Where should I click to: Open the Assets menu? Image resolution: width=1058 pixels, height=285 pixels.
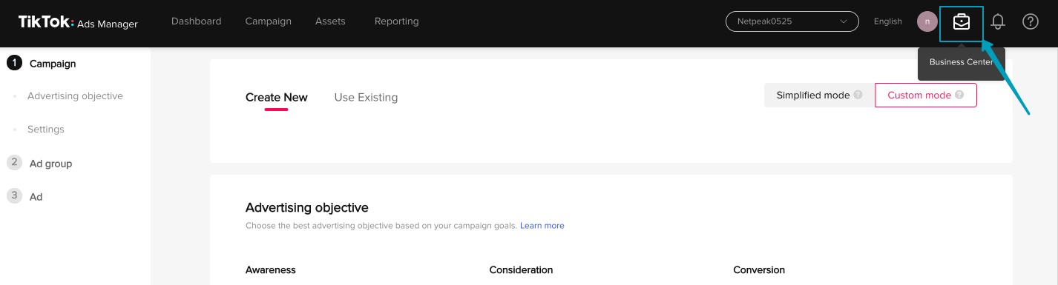click(330, 21)
